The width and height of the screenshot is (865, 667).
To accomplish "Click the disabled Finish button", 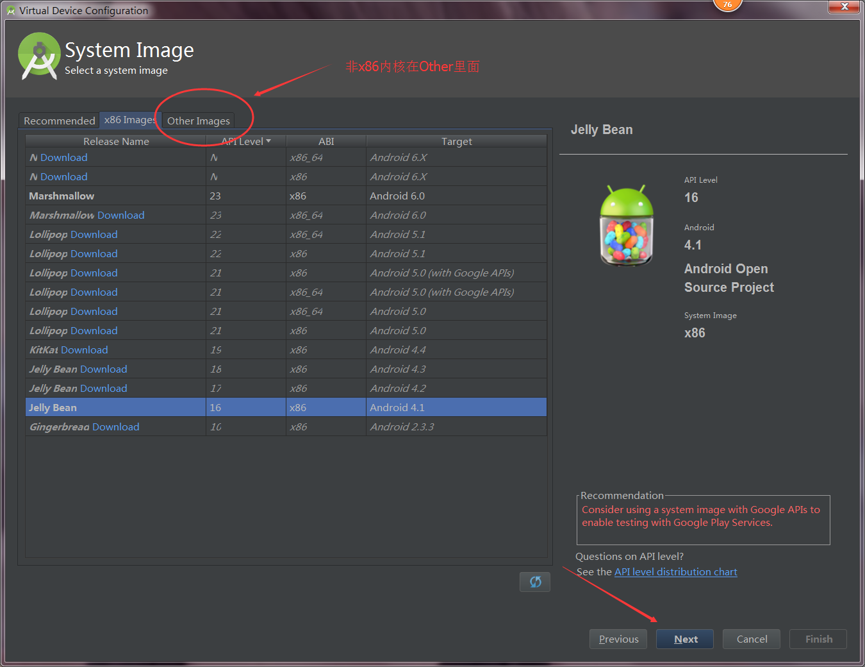I will (818, 639).
